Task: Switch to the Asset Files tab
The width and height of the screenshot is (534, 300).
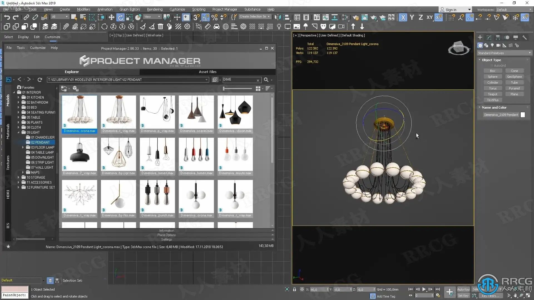Action: [207, 72]
